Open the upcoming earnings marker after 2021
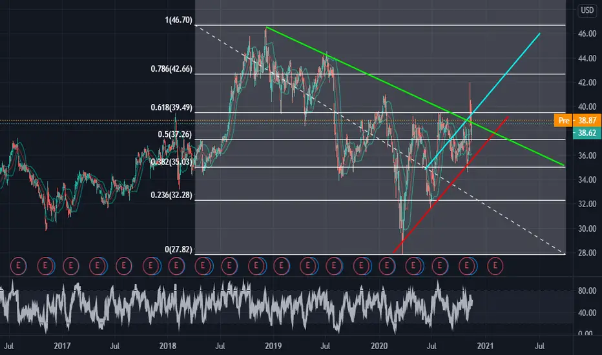 point(495,265)
